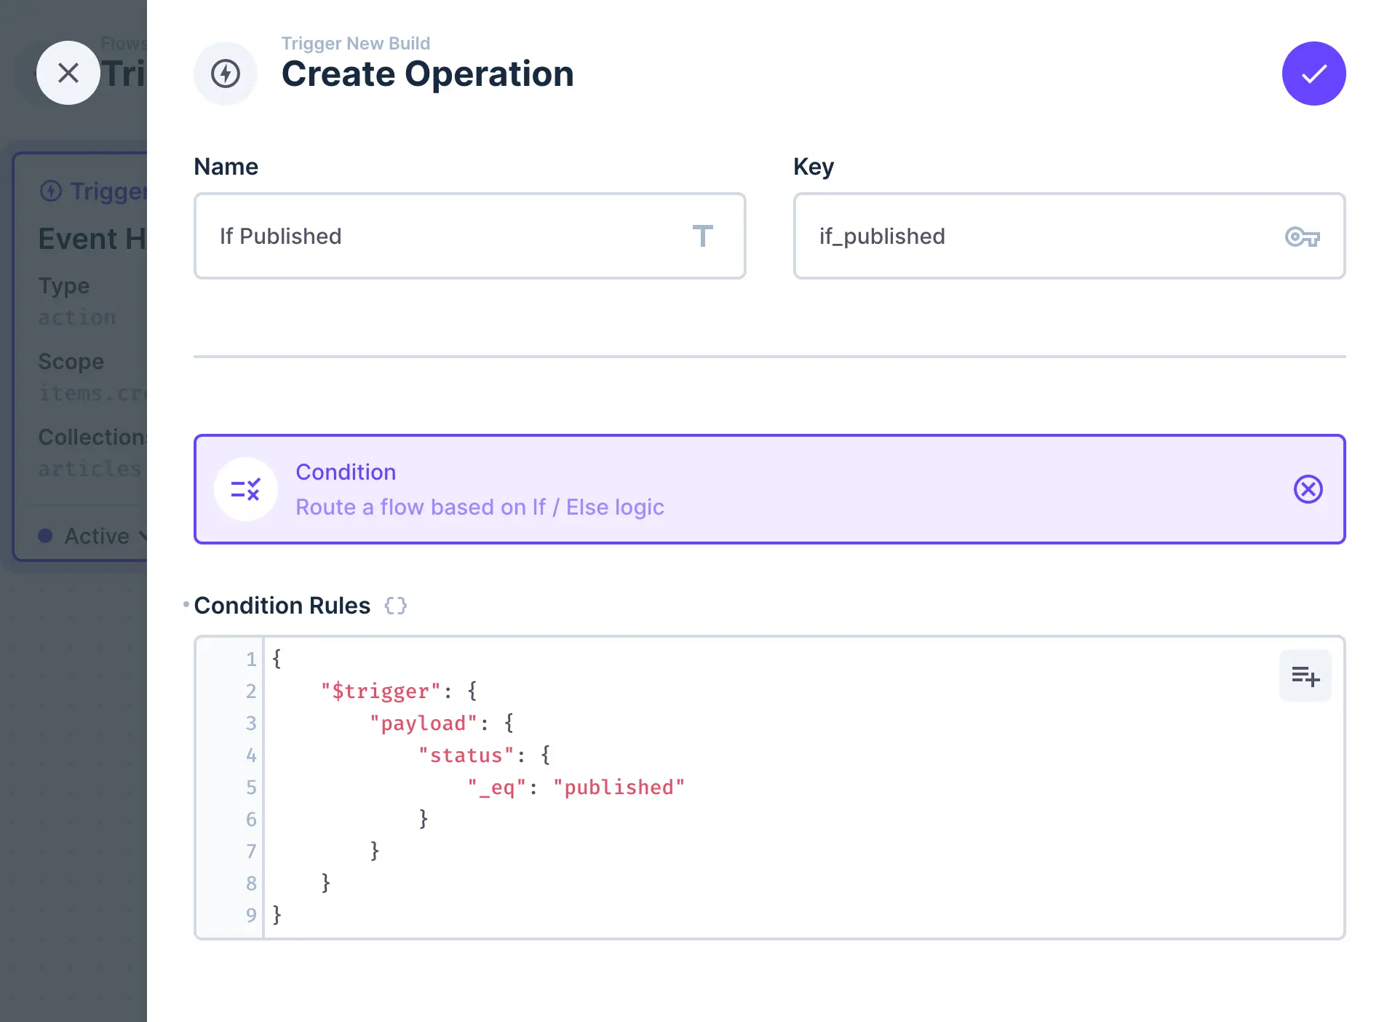The height and width of the screenshot is (1022, 1387).
Task: Select the Condition routing icon
Action: pyautogui.click(x=245, y=489)
